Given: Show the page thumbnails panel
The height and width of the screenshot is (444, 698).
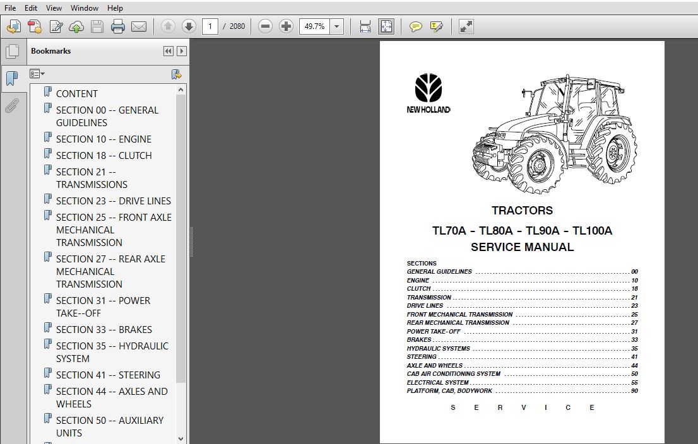Looking at the screenshot, I should pyautogui.click(x=13, y=51).
